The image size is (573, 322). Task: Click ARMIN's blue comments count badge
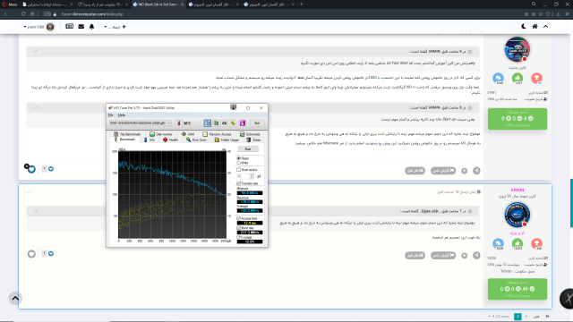[498, 242]
